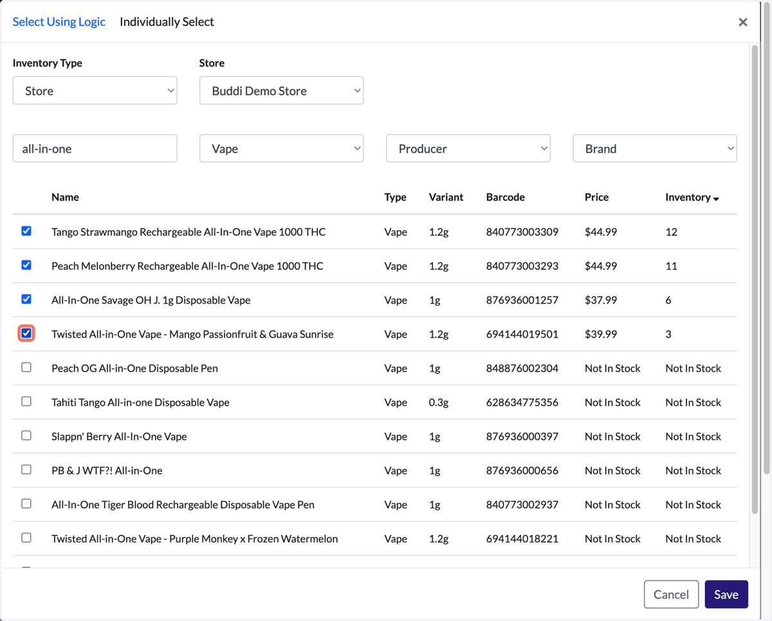The width and height of the screenshot is (772, 621).
Task: Click the Inventory sort arrow icon
Action: pyautogui.click(x=716, y=199)
